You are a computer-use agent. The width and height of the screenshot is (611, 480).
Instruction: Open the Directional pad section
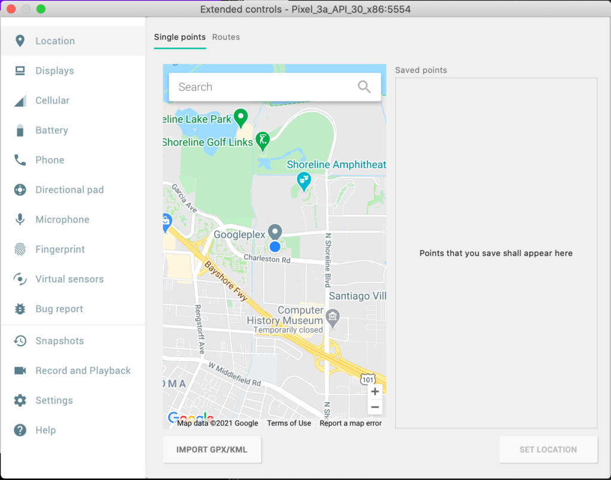[x=70, y=190]
